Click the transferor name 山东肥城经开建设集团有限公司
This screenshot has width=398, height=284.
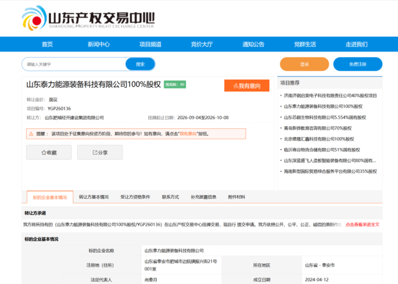tap(74, 118)
